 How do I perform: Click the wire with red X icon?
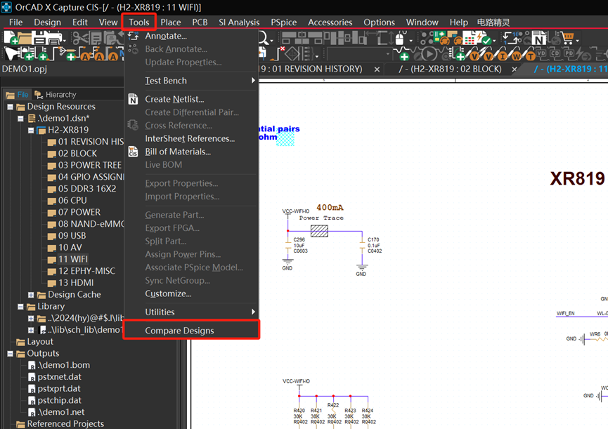(x=278, y=53)
